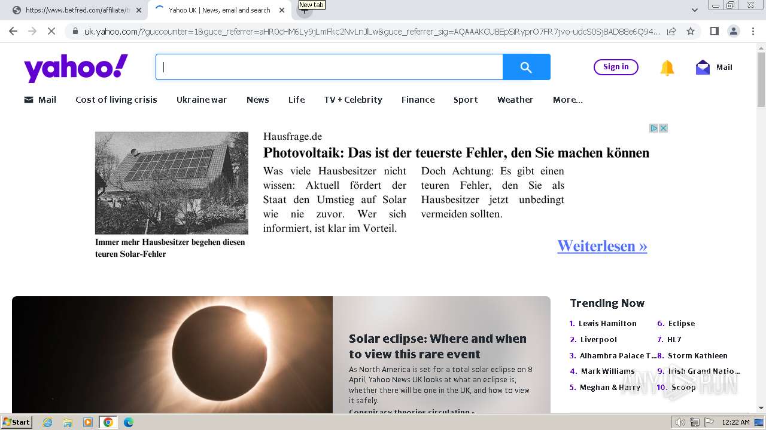The image size is (766, 430).
Task: Open File Explorer from the taskbar
Action: point(68,422)
